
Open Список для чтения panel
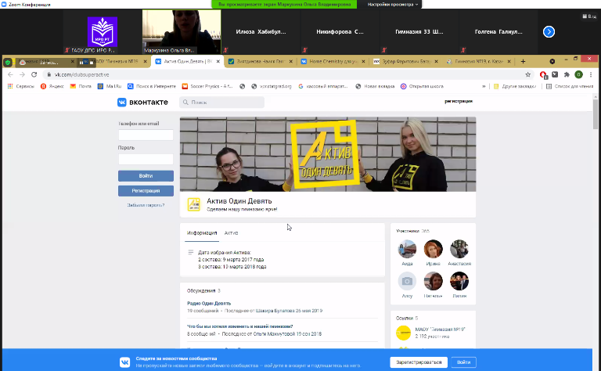[570, 86]
